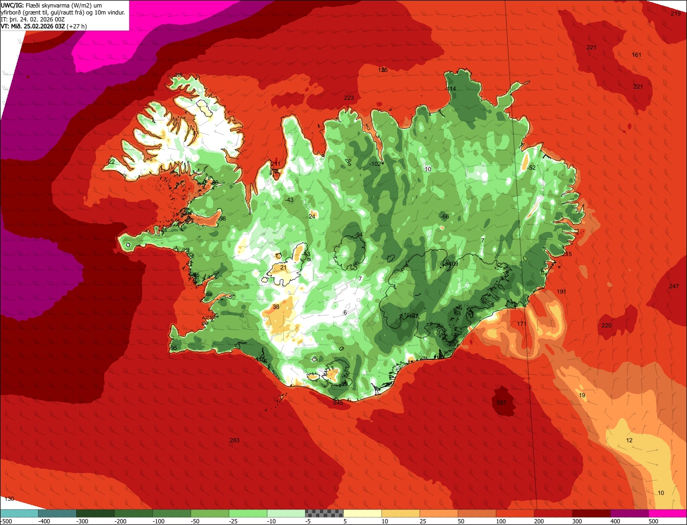The height and width of the screenshot is (525, 687).
Task: Click the purple 400 to 500 swatch
Action: click(x=630, y=513)
